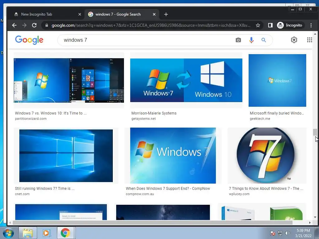Click 'Microsoft finally buried Windo...' title
Image resolution: width=319 pixels, height=239 pixels.
(277, 113)
